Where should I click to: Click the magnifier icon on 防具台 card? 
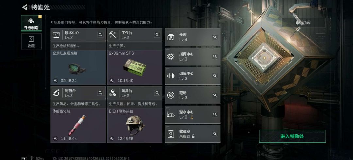coord(157,93)
